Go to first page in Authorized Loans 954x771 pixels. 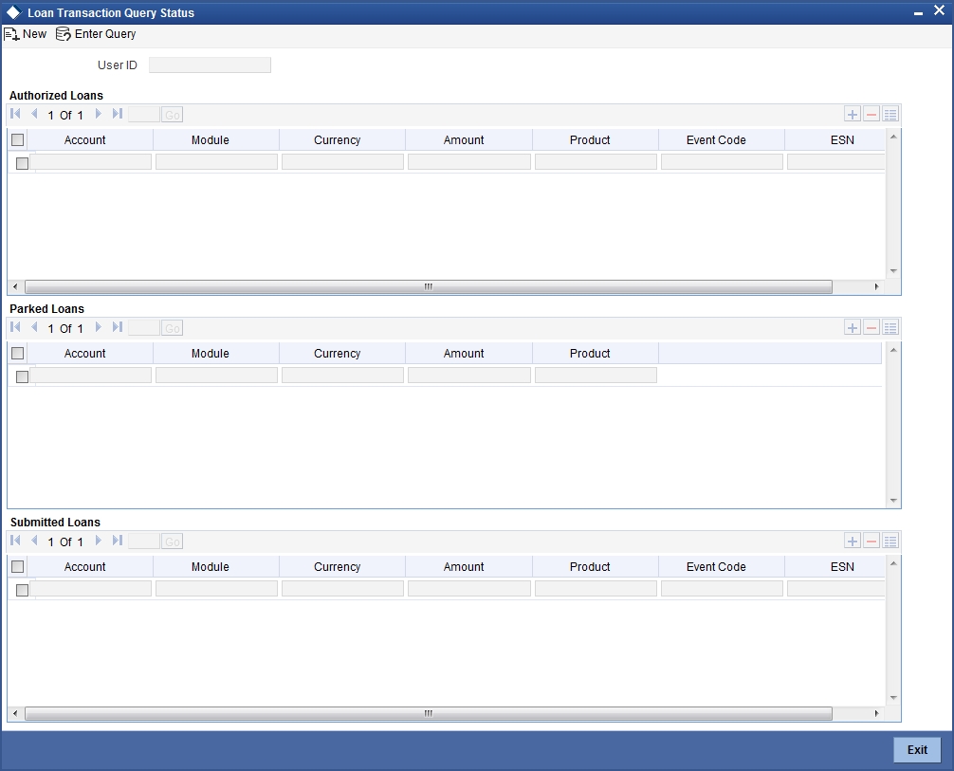pyautogui.click(x=16, y=114)
